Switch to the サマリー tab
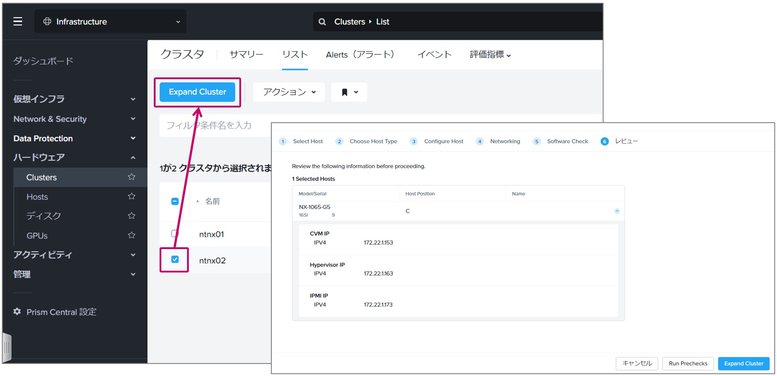777x376 pixels. coord(246,54)
